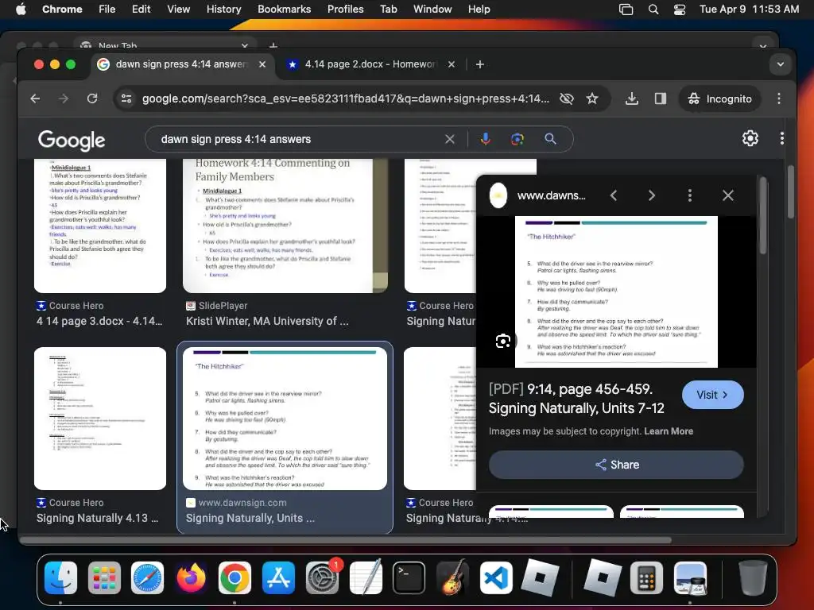Open a new tab with the plus button
The height and width of the screenshot is (610, 814).
(480, 64)
